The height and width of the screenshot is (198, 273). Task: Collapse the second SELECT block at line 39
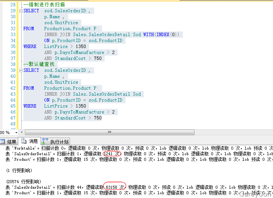[x=21, y=70]
